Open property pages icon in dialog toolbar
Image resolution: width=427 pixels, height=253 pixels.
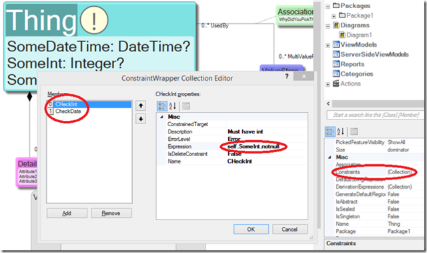[x=185, y=106]
